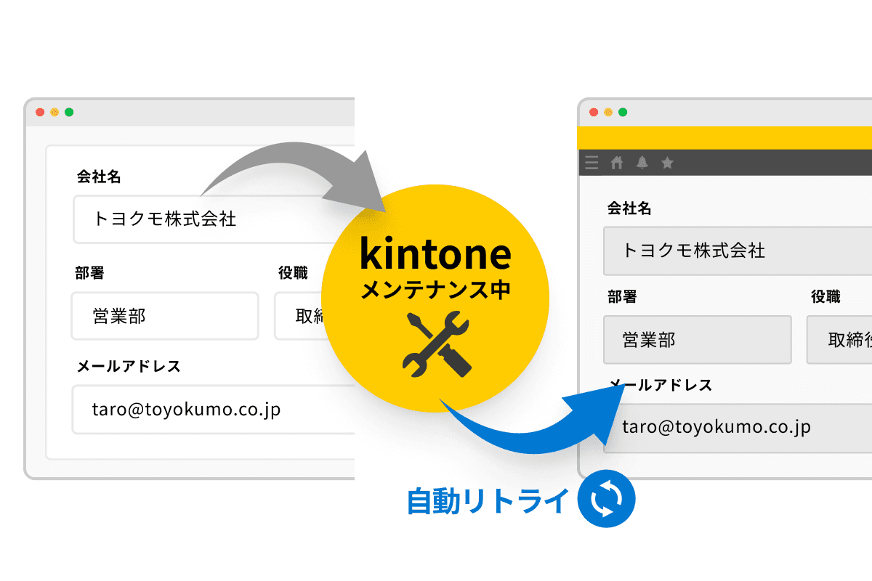Click the 役職 field showing 取締 on the left

(x=298, y=316)
